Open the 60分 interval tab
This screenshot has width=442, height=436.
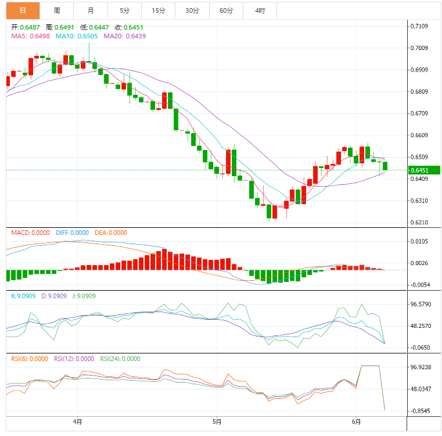point(226,10)
